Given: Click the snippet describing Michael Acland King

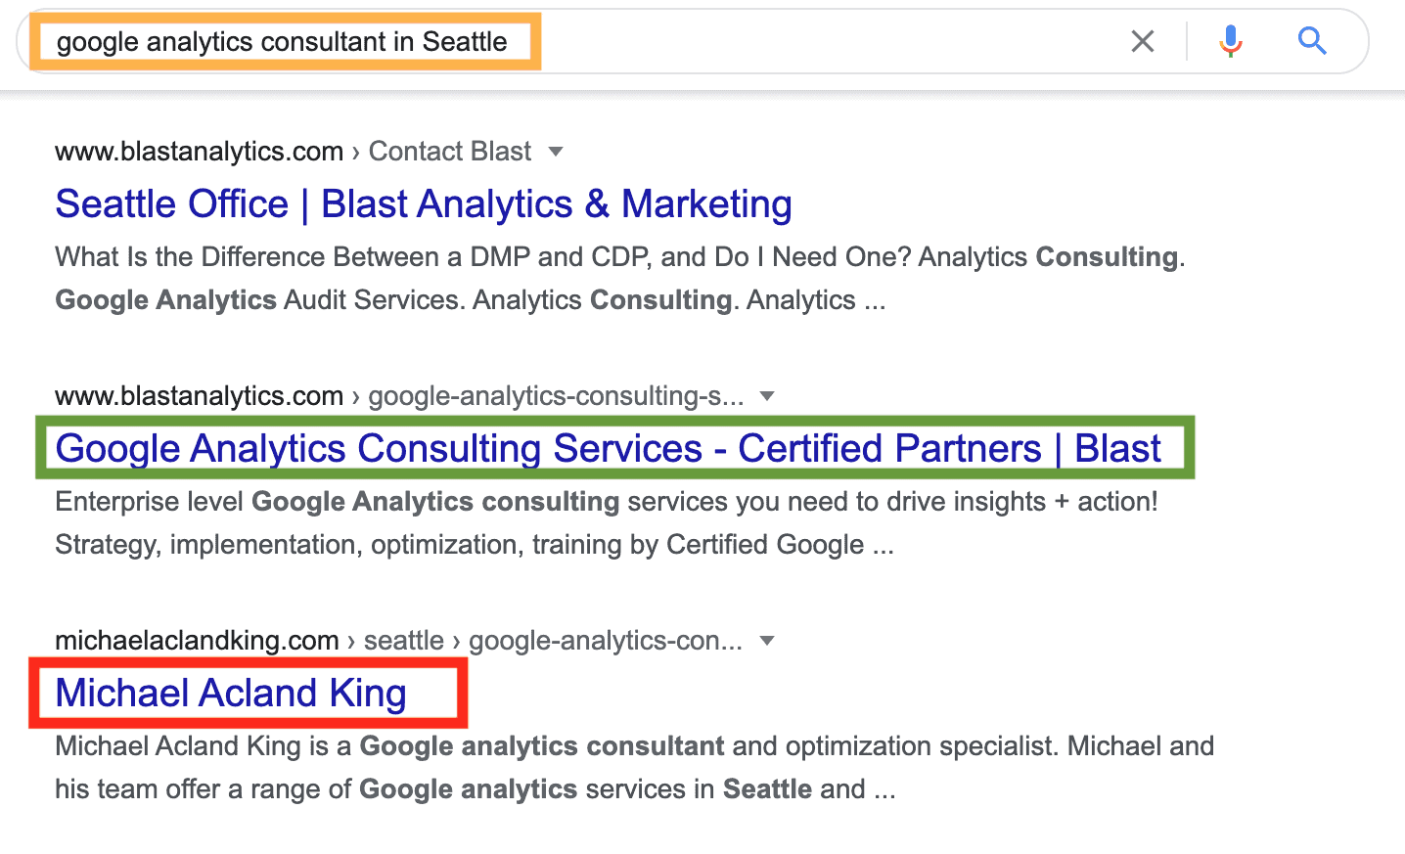Looking at the screenshot, I should (634, 767).
